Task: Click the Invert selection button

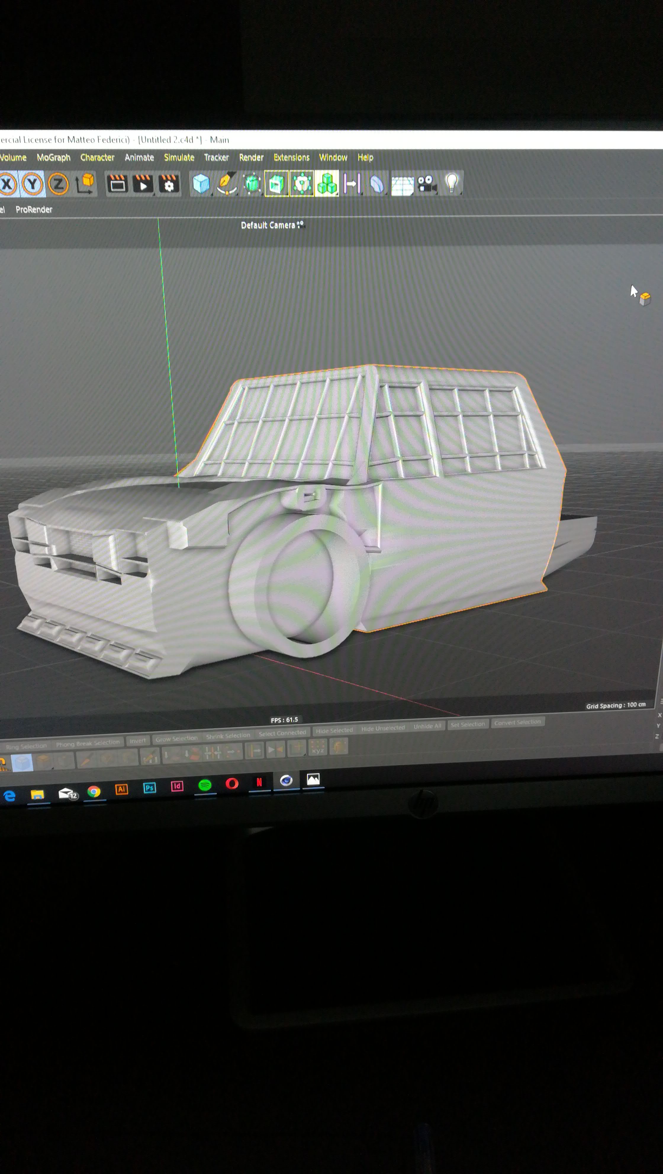Action: [x=138, y=741]
